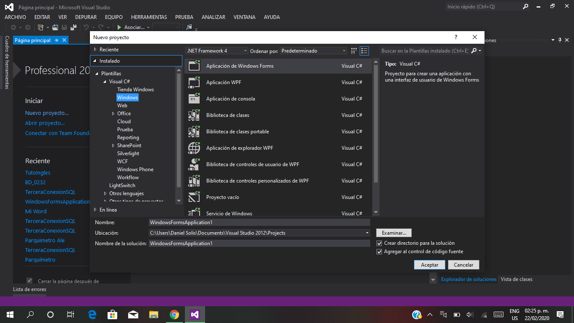Switch templates to medium icons list view
The width and height of the screenshot is (574, 323).
364,51
